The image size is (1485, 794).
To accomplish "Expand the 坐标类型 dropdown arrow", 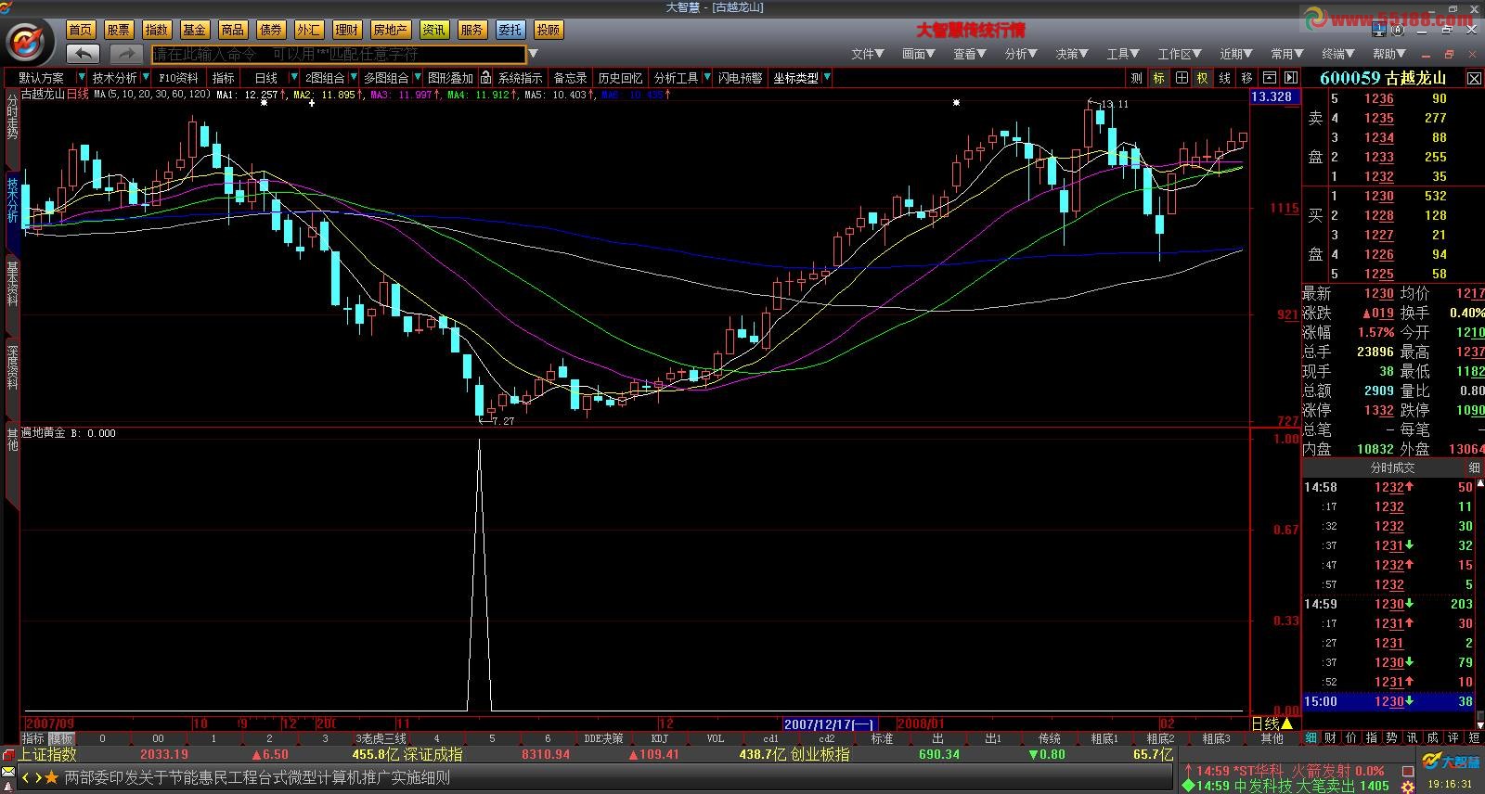I will tap(826, 78).
